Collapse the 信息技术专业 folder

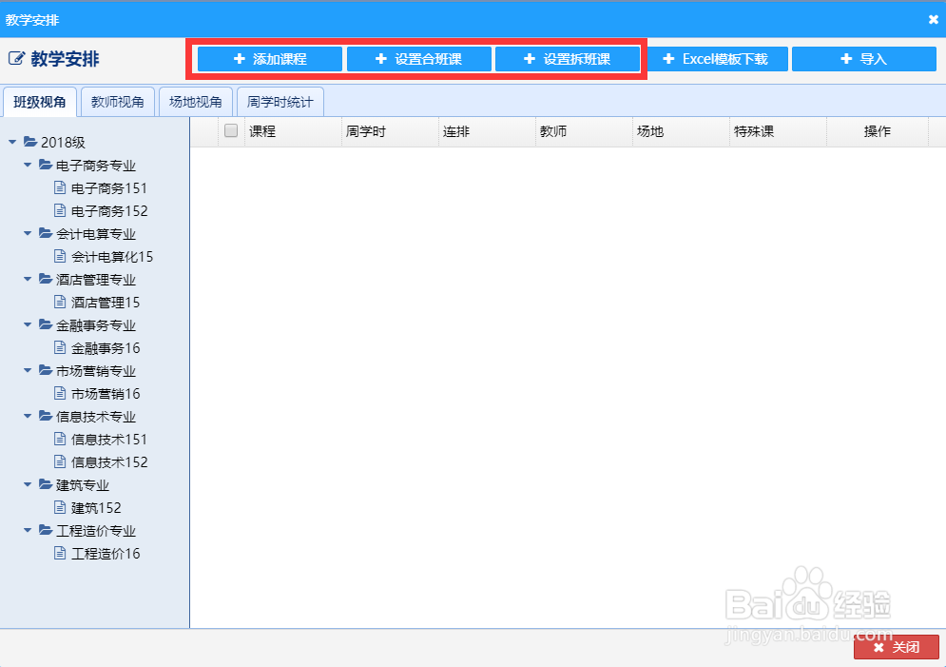[x=28, y=416]
